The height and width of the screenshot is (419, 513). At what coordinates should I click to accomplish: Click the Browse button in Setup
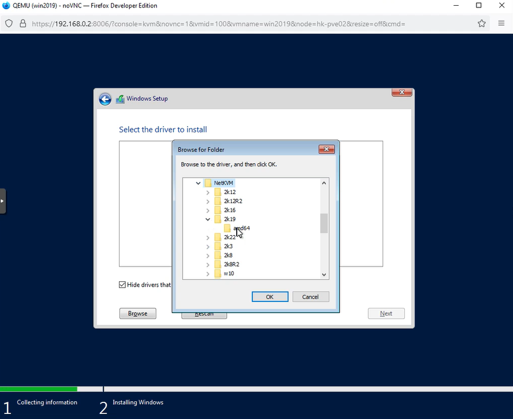[x=138, y=313]
